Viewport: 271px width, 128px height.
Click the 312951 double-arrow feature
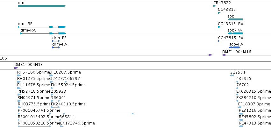(x=232, y=75)
